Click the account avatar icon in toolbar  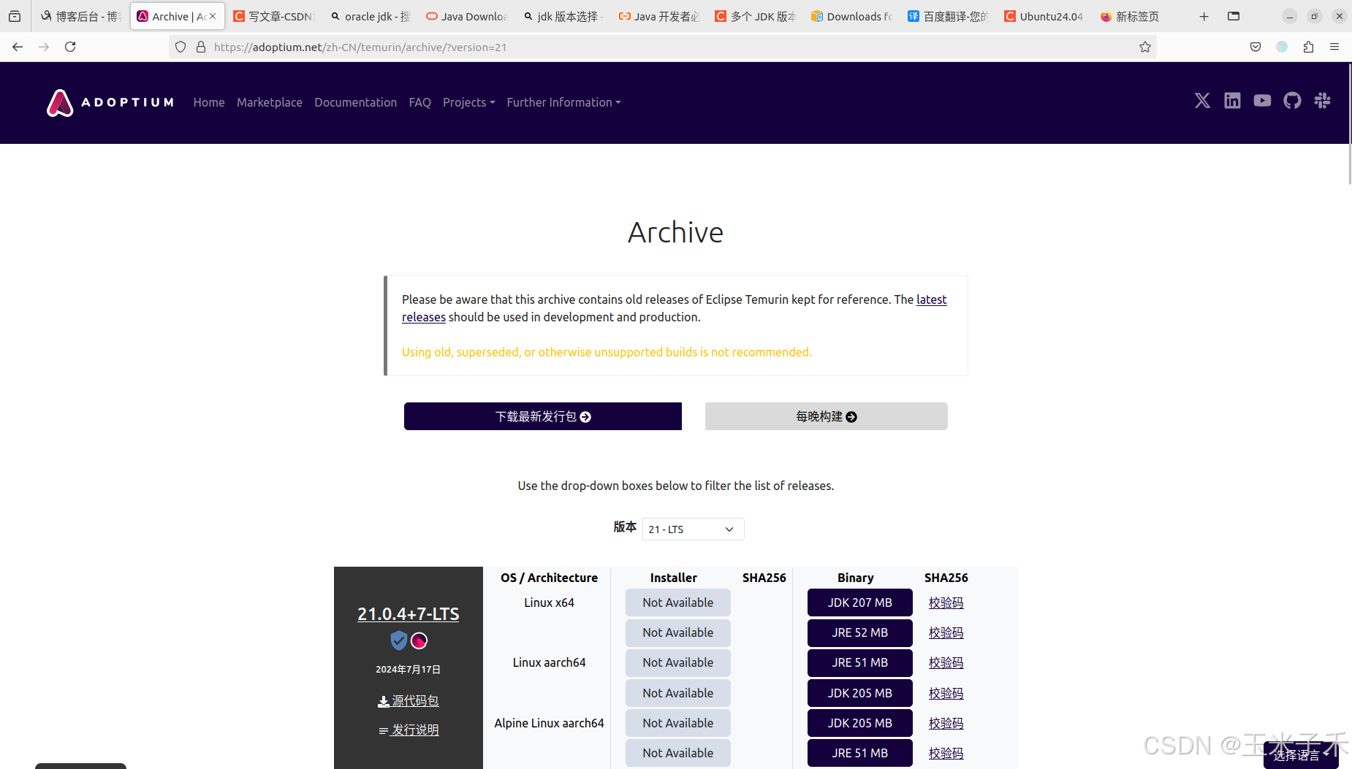click(x=1282, y=47)
